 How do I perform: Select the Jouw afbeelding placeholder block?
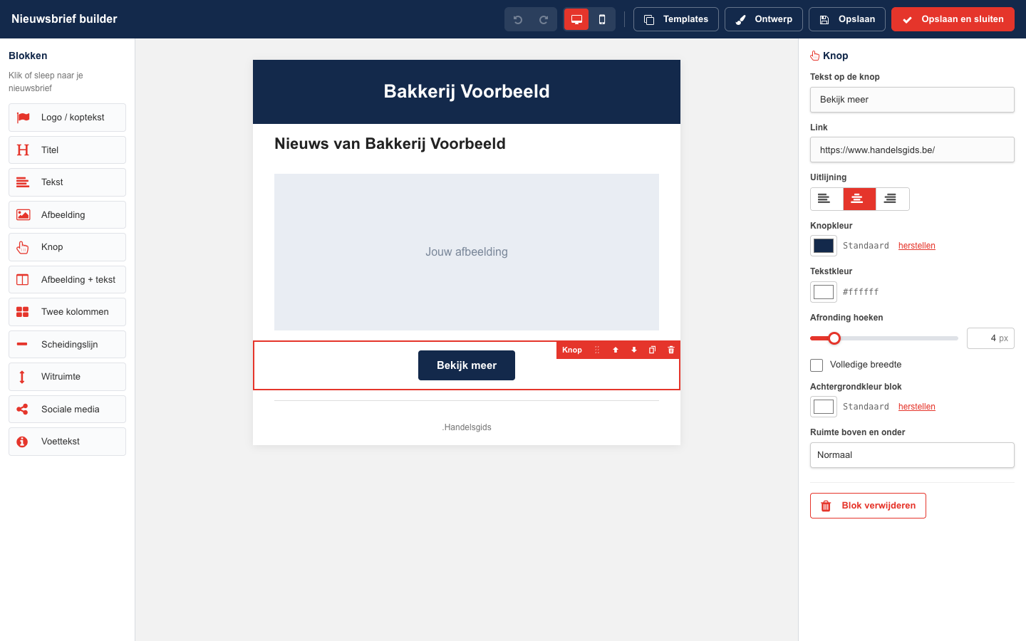467,252
